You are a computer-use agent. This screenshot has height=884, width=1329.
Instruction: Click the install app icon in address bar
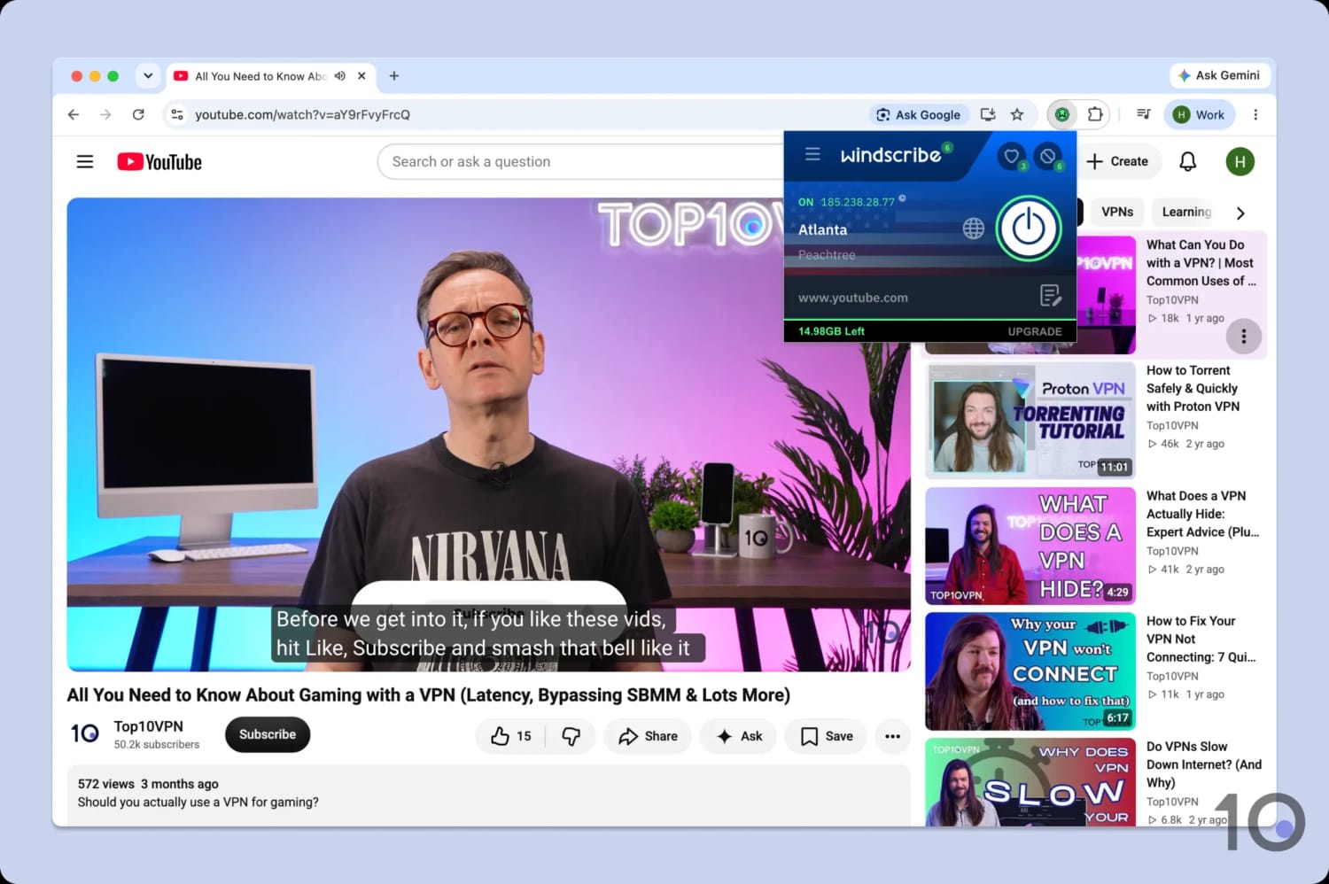pyautogui.click(x=988, y=114)
